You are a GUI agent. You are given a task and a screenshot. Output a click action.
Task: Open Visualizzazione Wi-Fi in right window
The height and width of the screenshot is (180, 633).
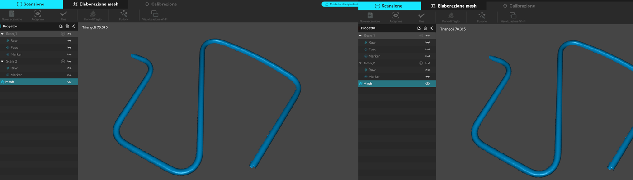pos(513,17)
